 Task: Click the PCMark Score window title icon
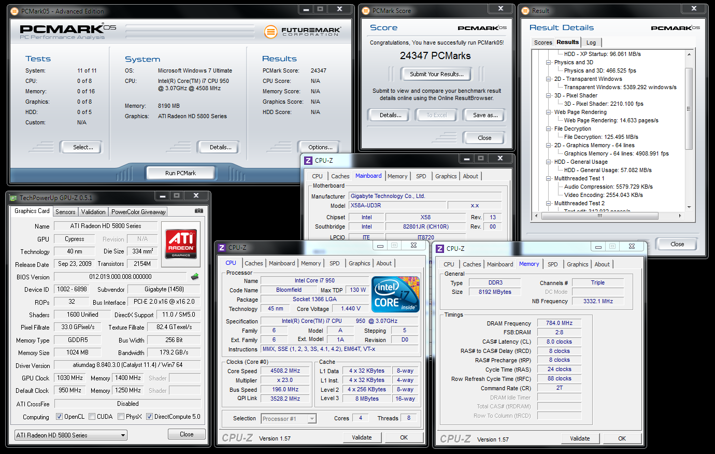pyautogui.click(x=366, y=10)
